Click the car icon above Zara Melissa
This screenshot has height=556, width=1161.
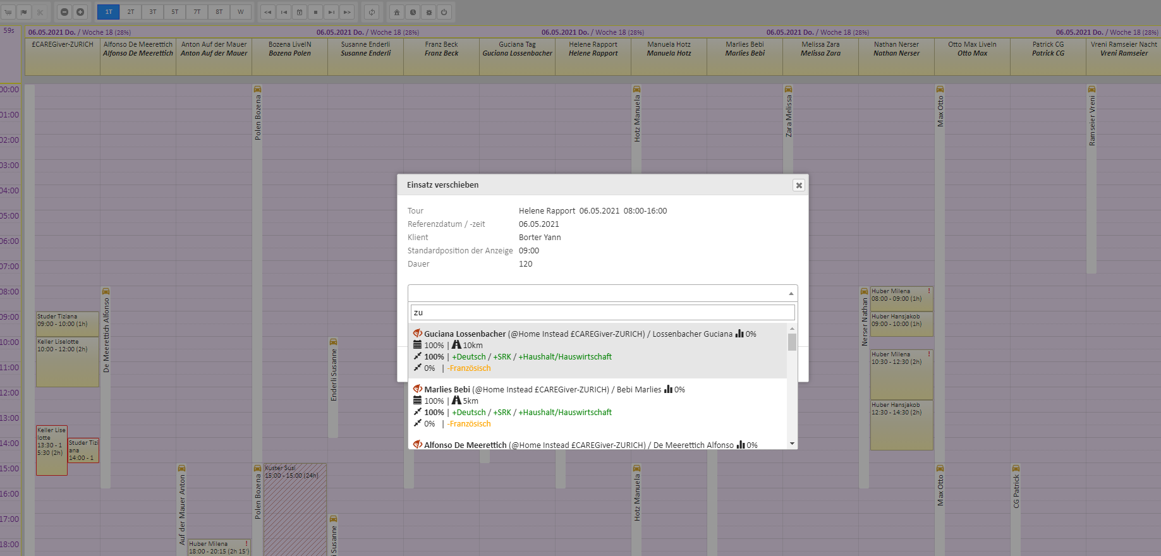click(x=788, y=89)
